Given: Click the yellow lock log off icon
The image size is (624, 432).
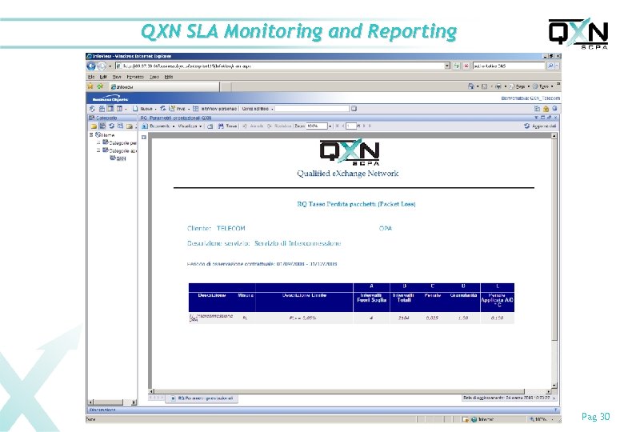Looking at the screenshot, I should point(546,109).
